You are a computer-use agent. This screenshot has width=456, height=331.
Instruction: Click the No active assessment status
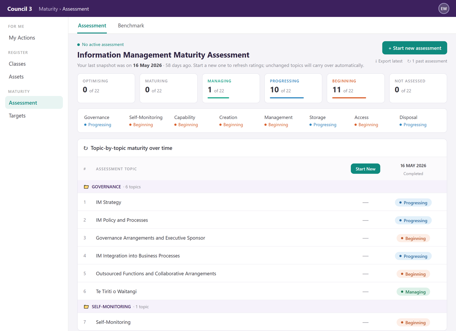(x=100, y=45)
